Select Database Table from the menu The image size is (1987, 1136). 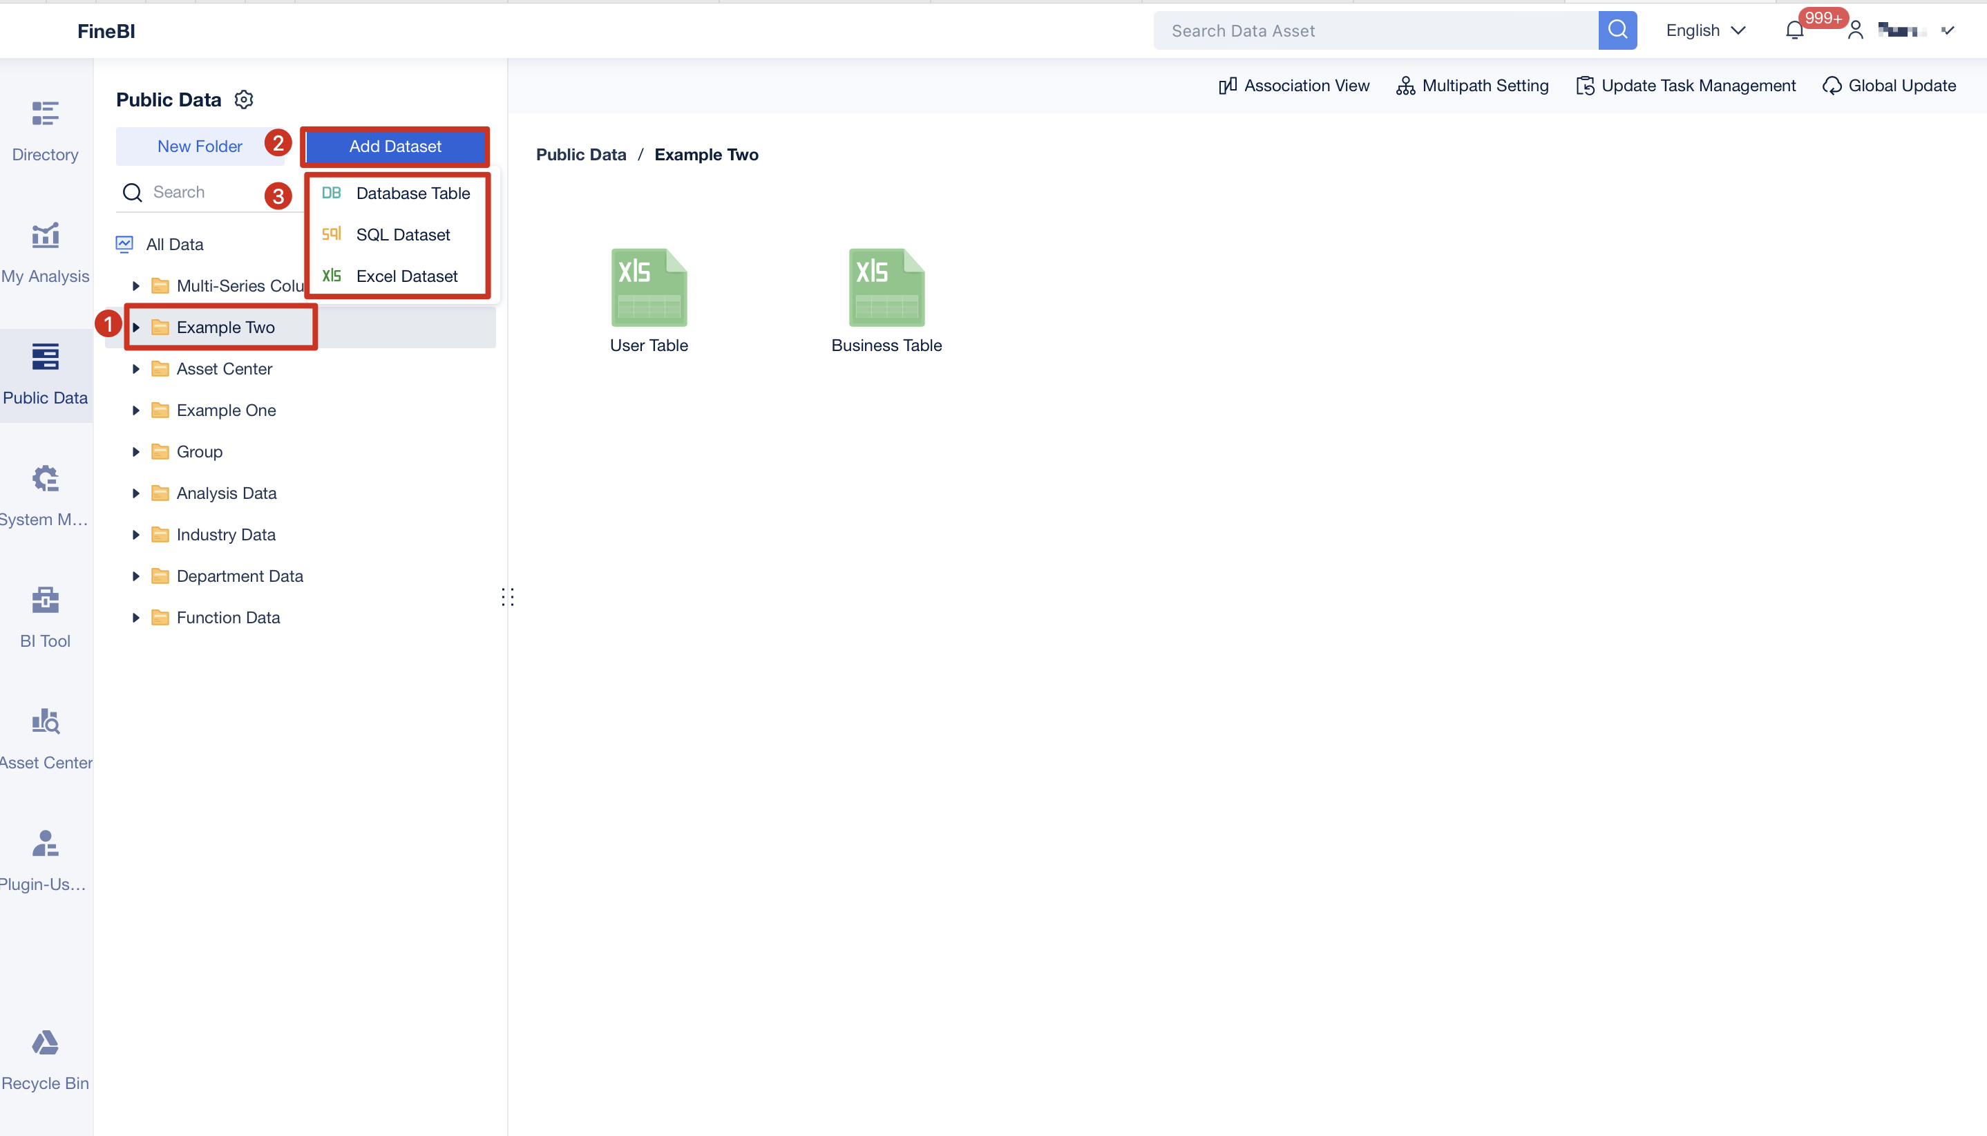pyautogui.click(x=412, y=193)
